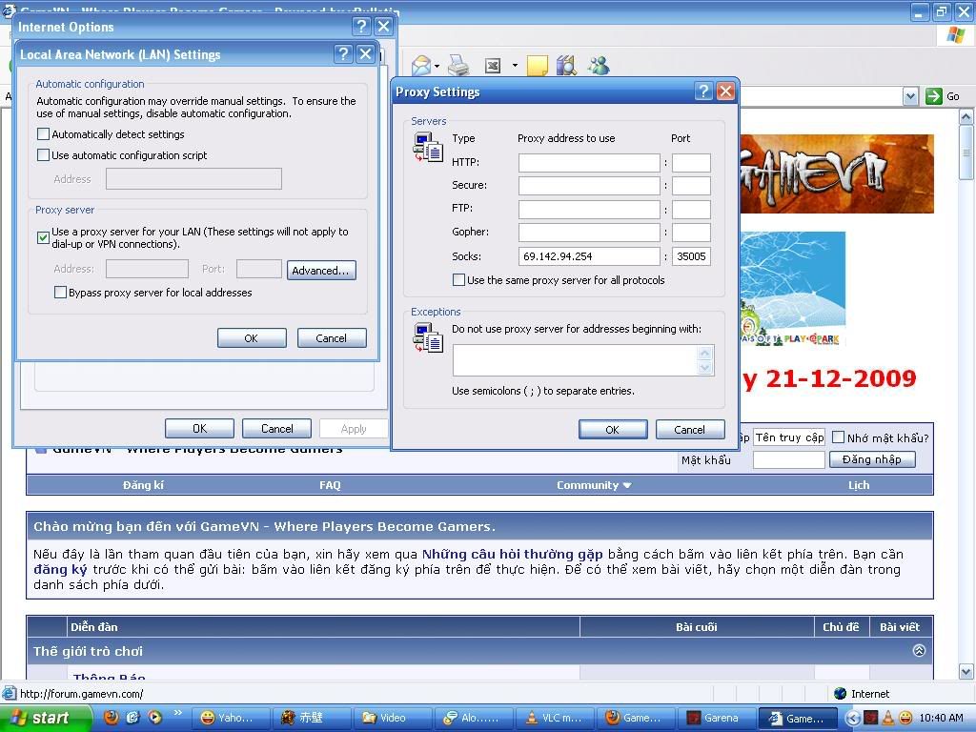Click the VLC cone tray icon
The image size is (976, 732).
pyautogui.click(x=888, y=718)
